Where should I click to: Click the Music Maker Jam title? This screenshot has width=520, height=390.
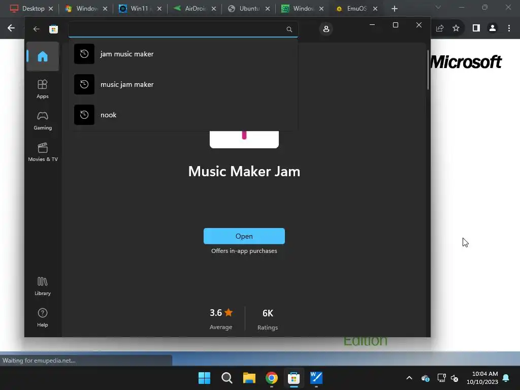point(244,172)
